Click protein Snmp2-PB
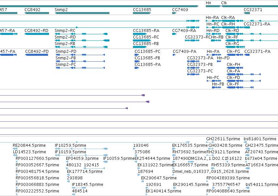The image size is (278, 196). [66, 58]
